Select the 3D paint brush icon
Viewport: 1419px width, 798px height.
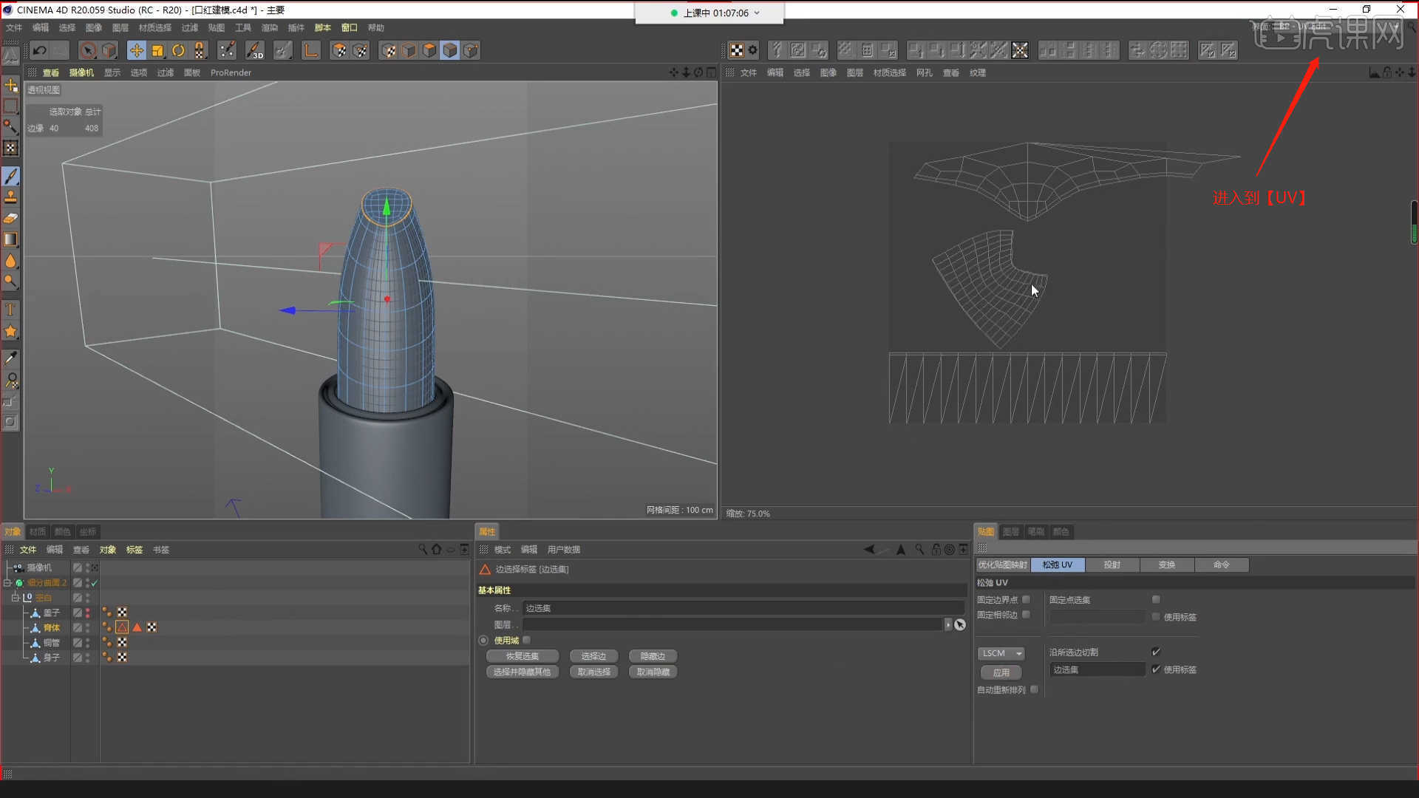tap(254, 50)
